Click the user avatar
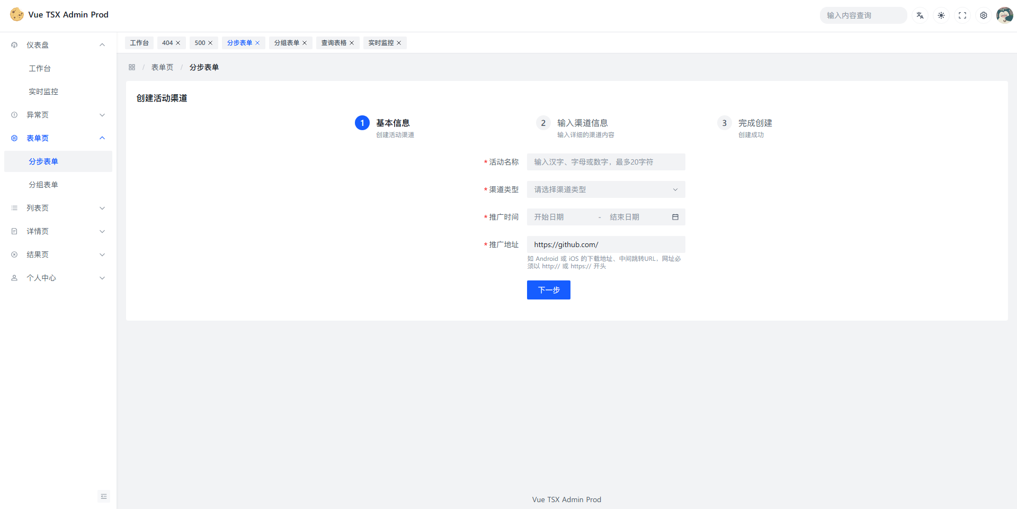Image resolution: width=1017 pixels, height=509 pixels. [1004, 15]
